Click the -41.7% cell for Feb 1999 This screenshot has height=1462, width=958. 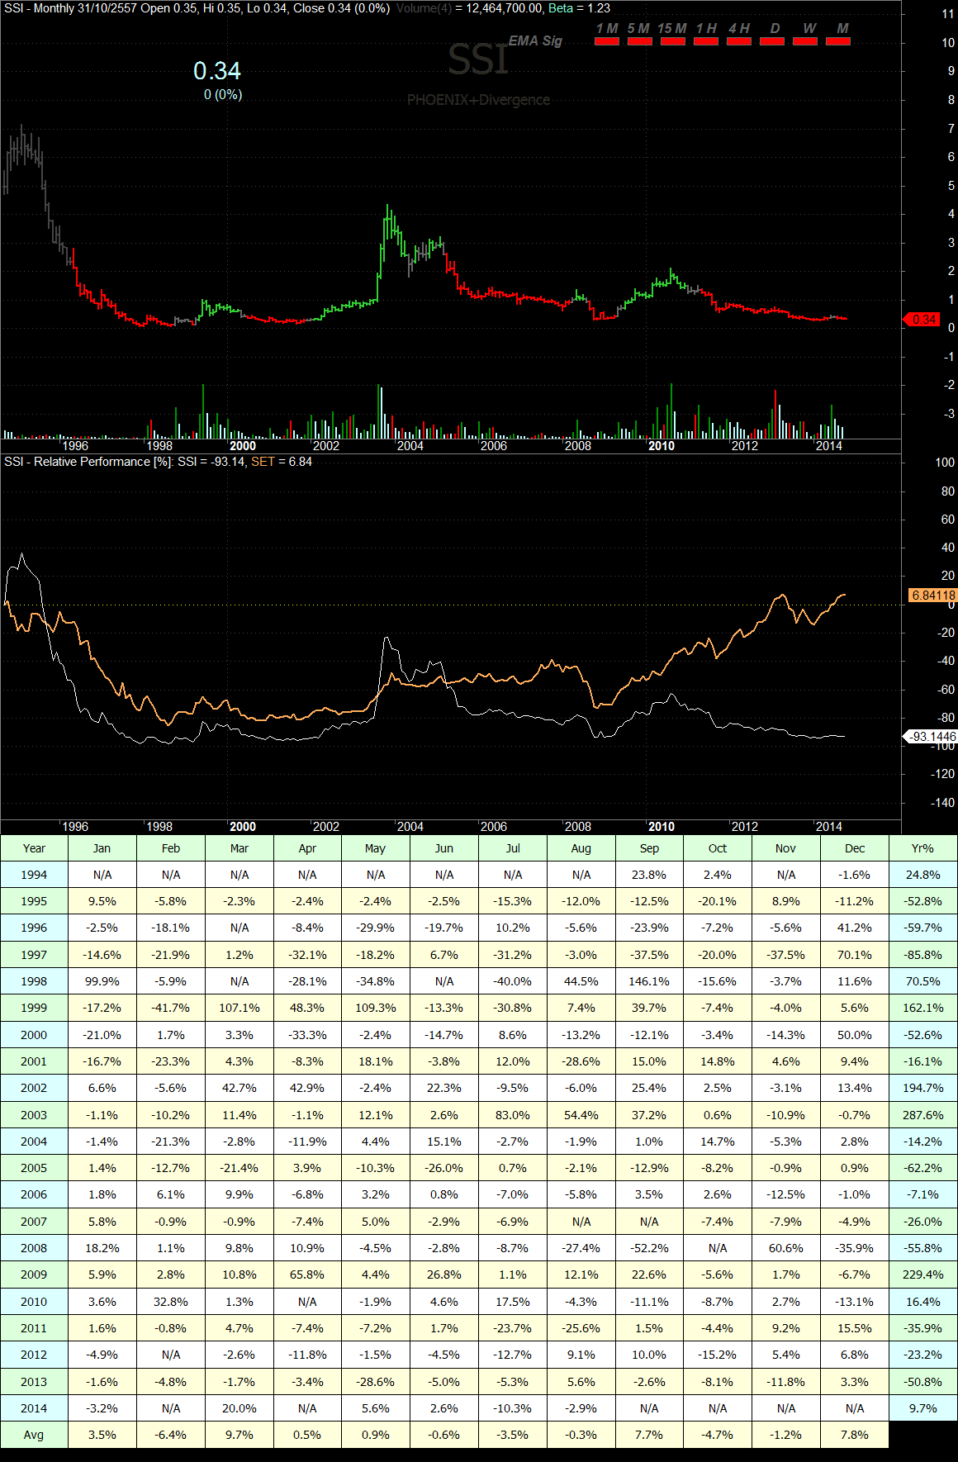click(171, 1008)
